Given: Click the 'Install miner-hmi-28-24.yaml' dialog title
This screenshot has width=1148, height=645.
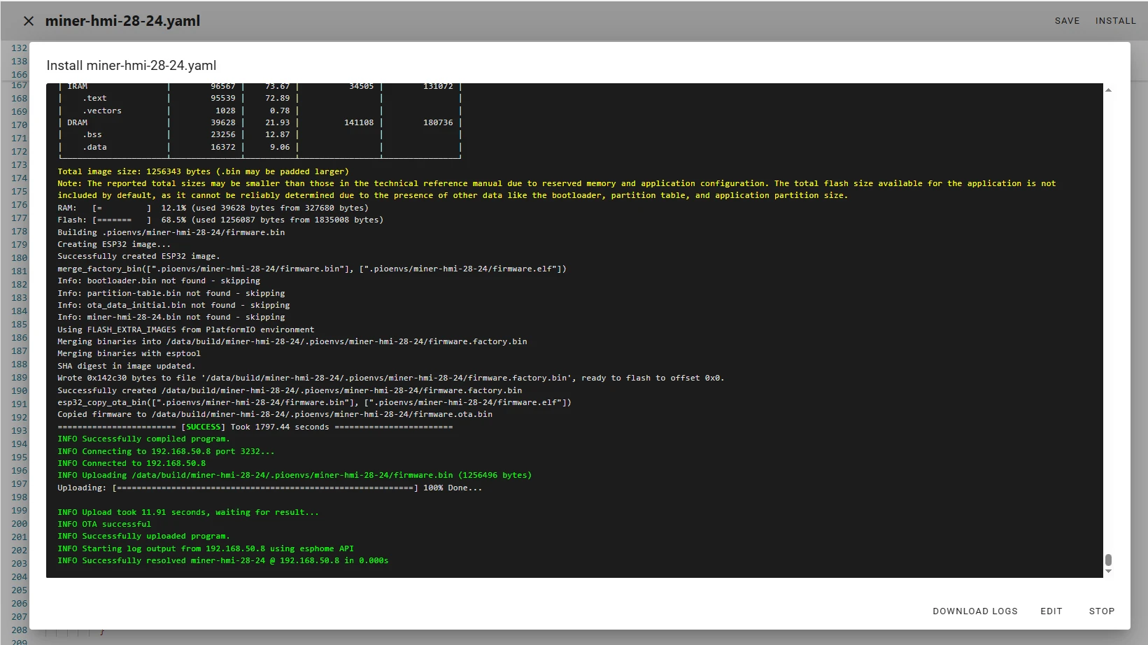Looking at the screenshot, I should [132, 66].
